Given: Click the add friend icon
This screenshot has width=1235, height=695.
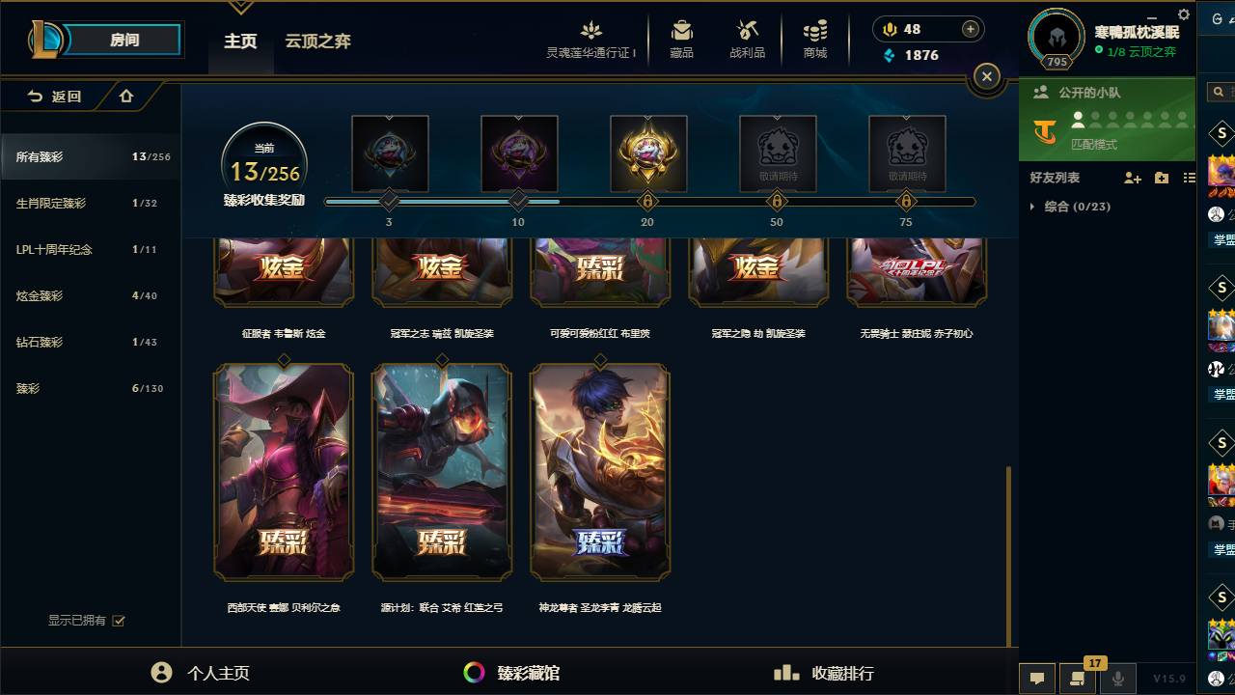Looking at the screenshot, I should 1133,178.
